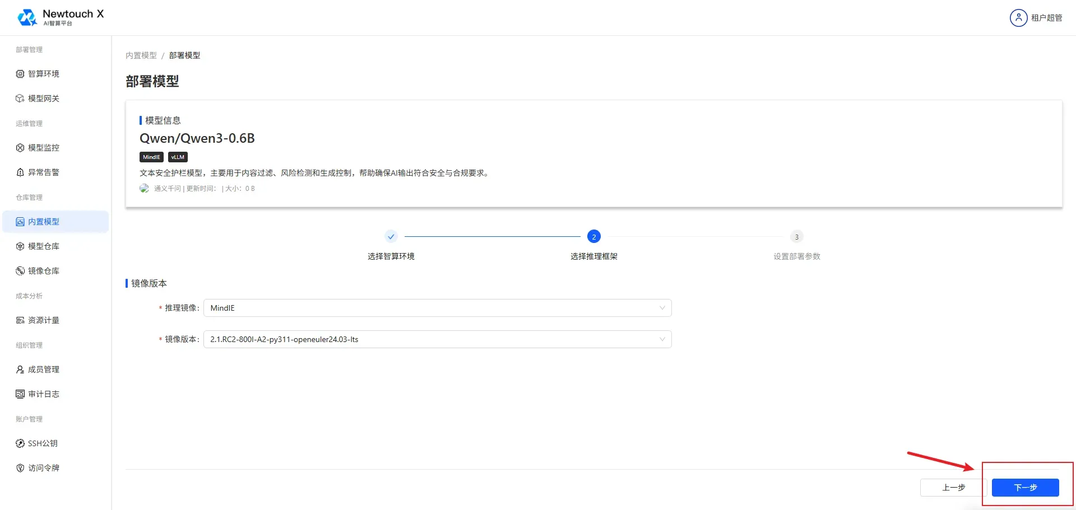Click the 审计日志 sidebar icon
The image size is (1076, 510).
20,394
